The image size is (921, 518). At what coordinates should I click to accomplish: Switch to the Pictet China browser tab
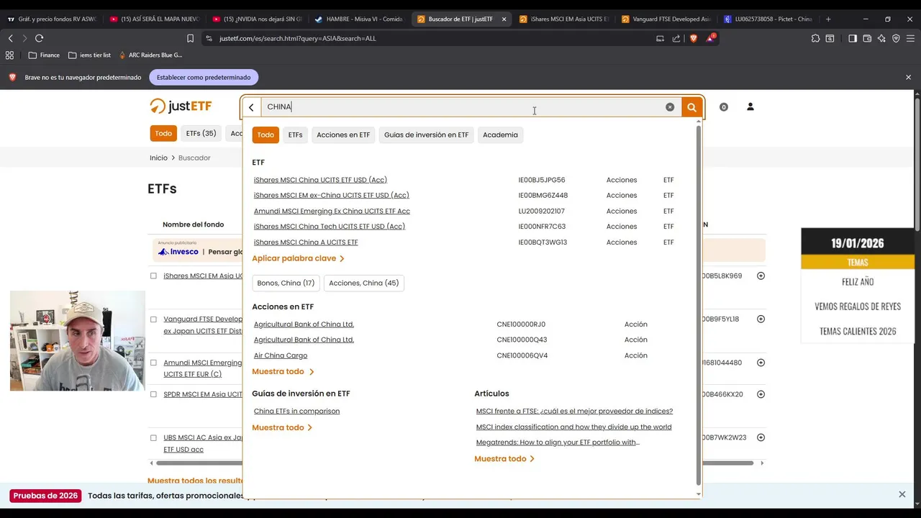[x=768, y=19]
